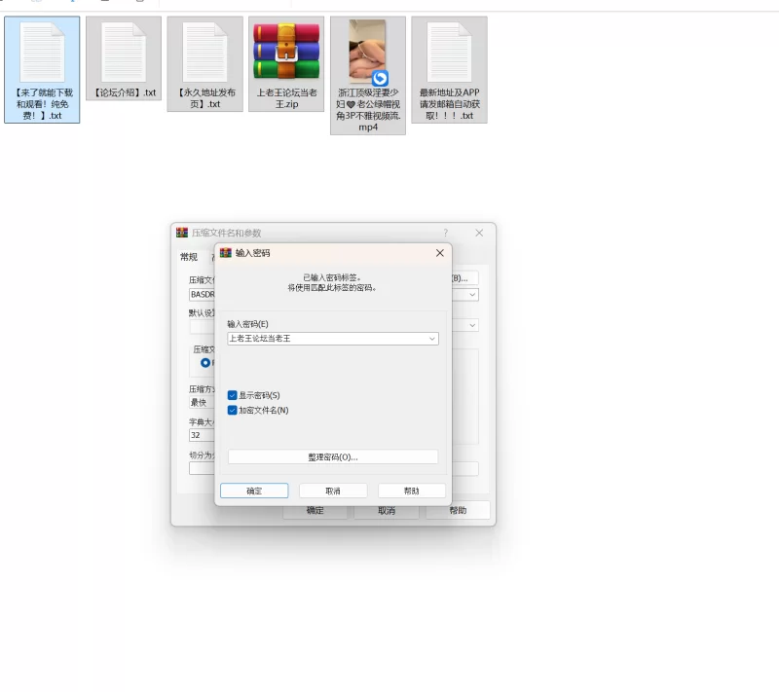Click the ? help button in 压缩文件名和参数 title bar
Viewport: 779px width, 692px height.
pyautogui.click(x=446, y=233)
